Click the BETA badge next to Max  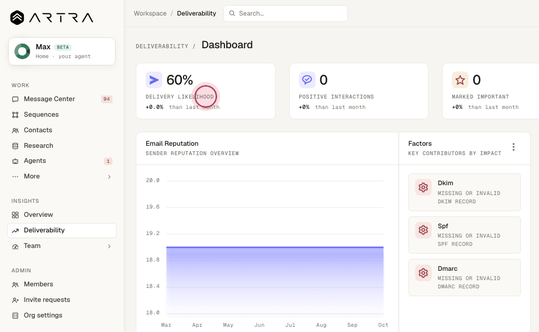pos(63,47)
